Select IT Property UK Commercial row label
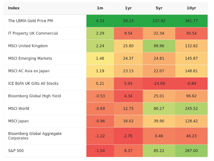 point(33,34)
